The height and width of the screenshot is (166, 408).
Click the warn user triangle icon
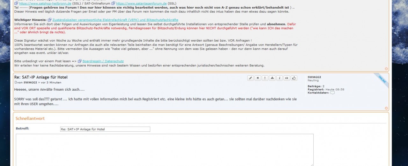(x=272, y=78)
